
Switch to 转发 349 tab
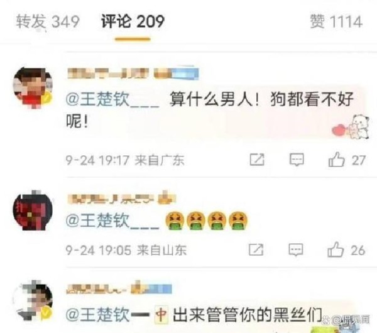(48, 21)
